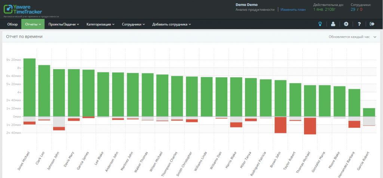Screen dimensions: 383x178
Task: Open the Проекты/Задачи dropdown
Action: [x=64, y=24]
